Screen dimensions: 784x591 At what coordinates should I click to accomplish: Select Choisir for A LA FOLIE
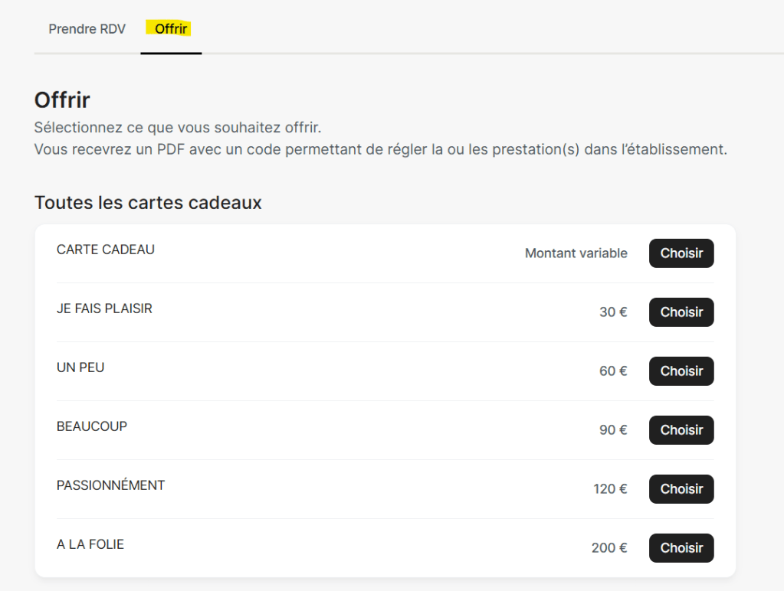pyautogui.click(x=681, y=548)
